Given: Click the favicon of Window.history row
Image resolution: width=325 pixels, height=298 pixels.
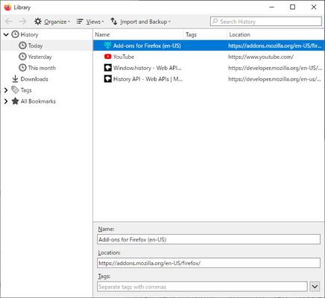Looking at the screenshot, I should pyautogui.click(x=107, y=68).
